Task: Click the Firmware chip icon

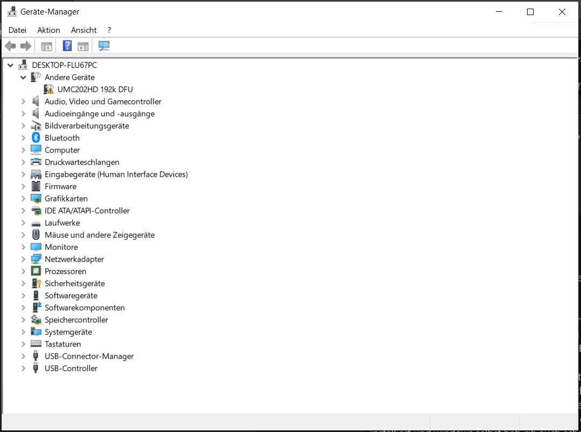Action: coord(36,186)
